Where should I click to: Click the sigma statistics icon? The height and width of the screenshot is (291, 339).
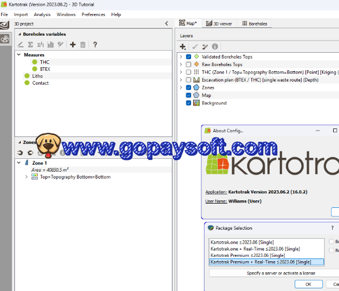point(30,45)
